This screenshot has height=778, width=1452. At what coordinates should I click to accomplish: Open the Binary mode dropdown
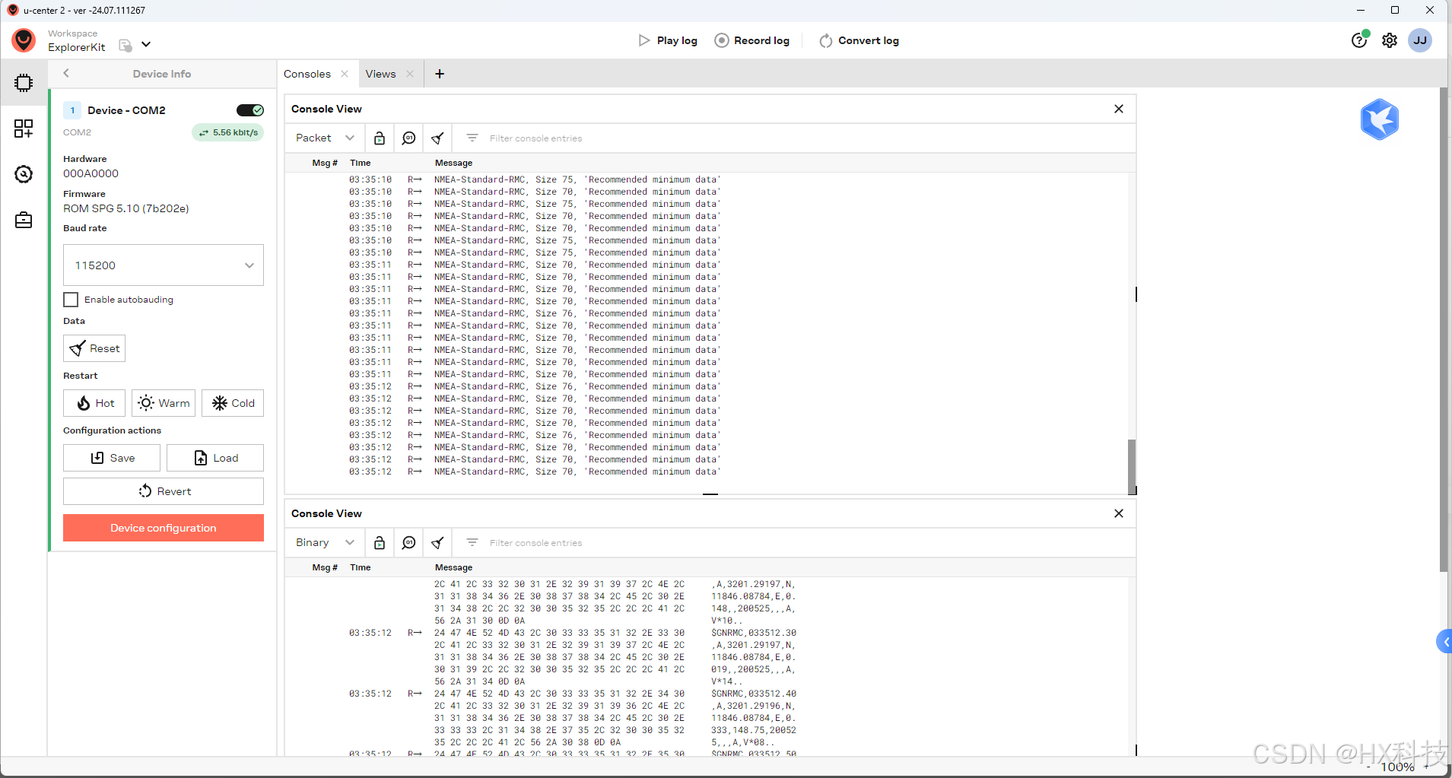pos(325,542)
